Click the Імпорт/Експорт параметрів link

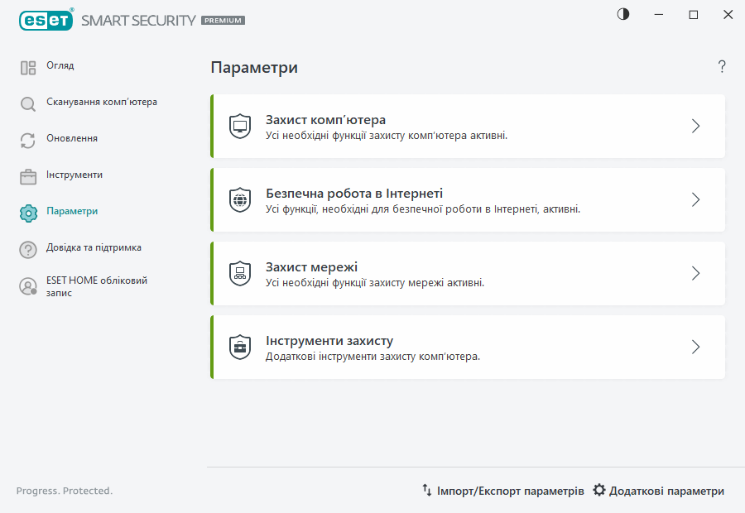[504, 490]
